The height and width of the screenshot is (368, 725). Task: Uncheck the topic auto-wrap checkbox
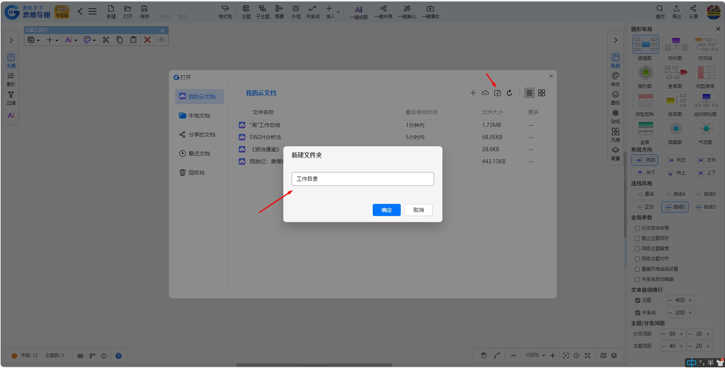(637, 300)
